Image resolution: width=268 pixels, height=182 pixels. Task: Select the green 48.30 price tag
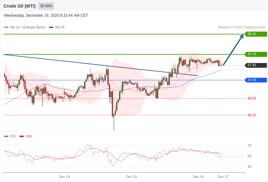click(256, 34)
